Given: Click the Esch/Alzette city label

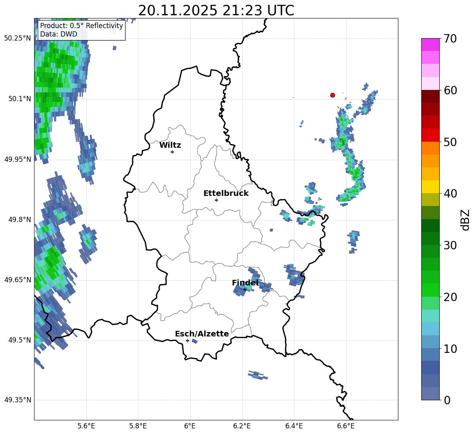Looking at the screenshot, I should point(202,334).
